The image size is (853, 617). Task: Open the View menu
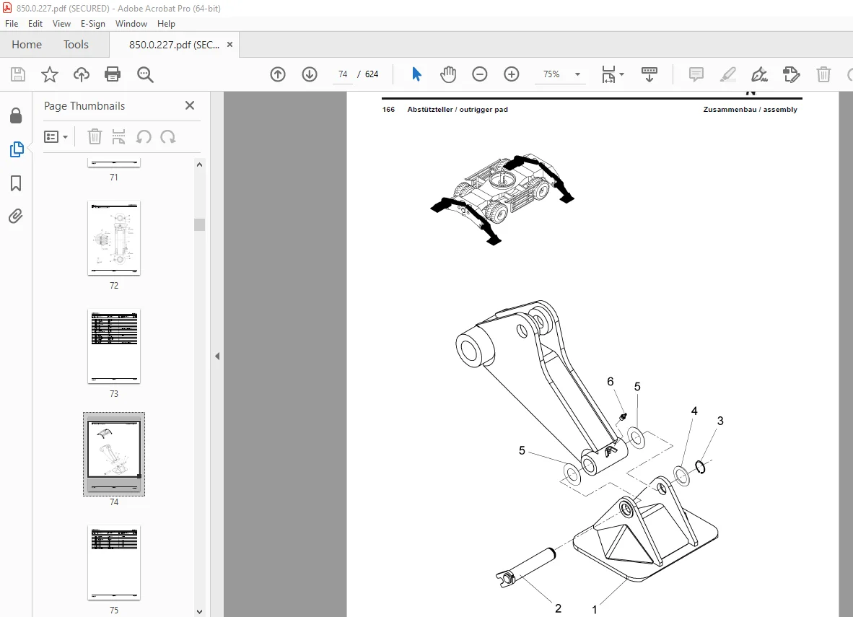click(x=61, y=23)
